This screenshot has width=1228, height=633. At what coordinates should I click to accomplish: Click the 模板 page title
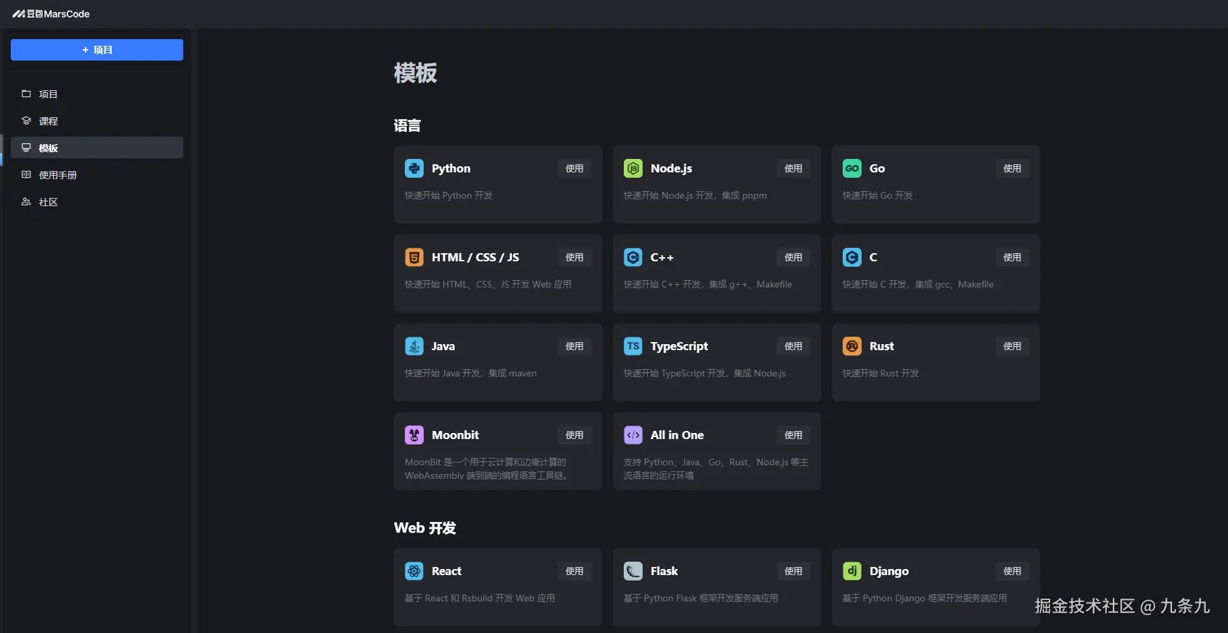416,73
